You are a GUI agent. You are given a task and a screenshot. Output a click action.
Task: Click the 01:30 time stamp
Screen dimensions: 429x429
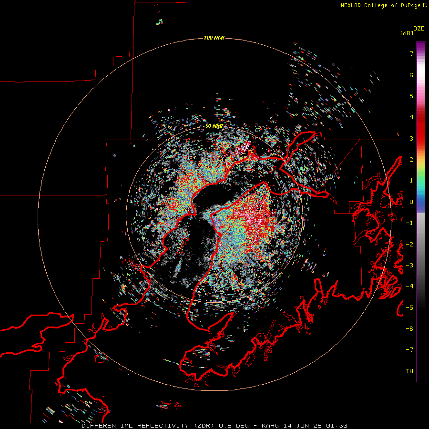pos(337,426)
